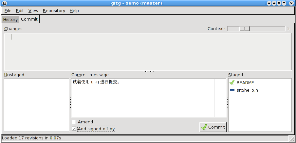Enable the Amend checkbox
This screenshot has width=296, height=143.
coord(74,122)
